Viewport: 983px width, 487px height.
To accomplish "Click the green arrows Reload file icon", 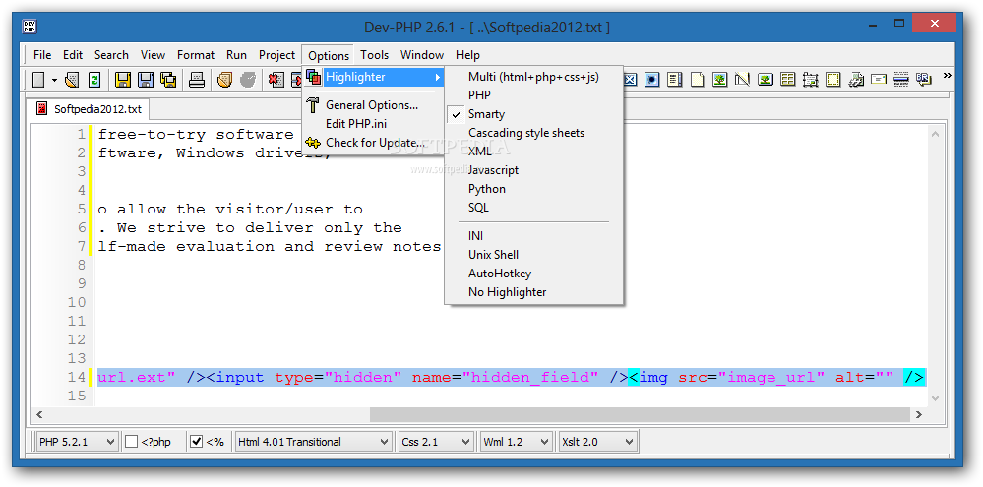I will point(94,80).
